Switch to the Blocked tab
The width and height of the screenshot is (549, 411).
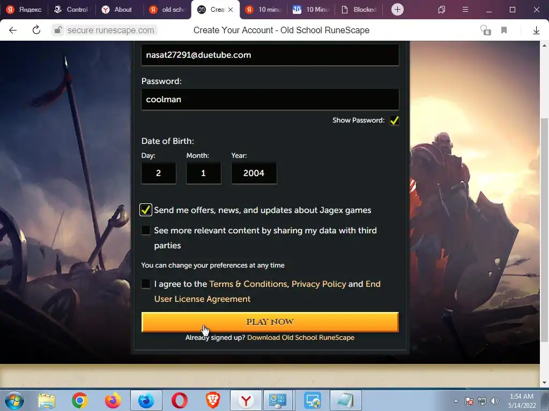359,10
